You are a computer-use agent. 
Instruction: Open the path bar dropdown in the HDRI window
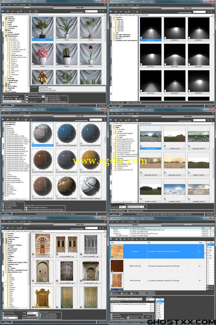click(x=213, y=123)
